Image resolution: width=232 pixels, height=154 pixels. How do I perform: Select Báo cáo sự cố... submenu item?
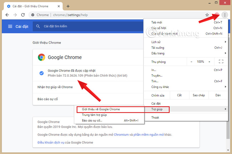pos(109,120)
